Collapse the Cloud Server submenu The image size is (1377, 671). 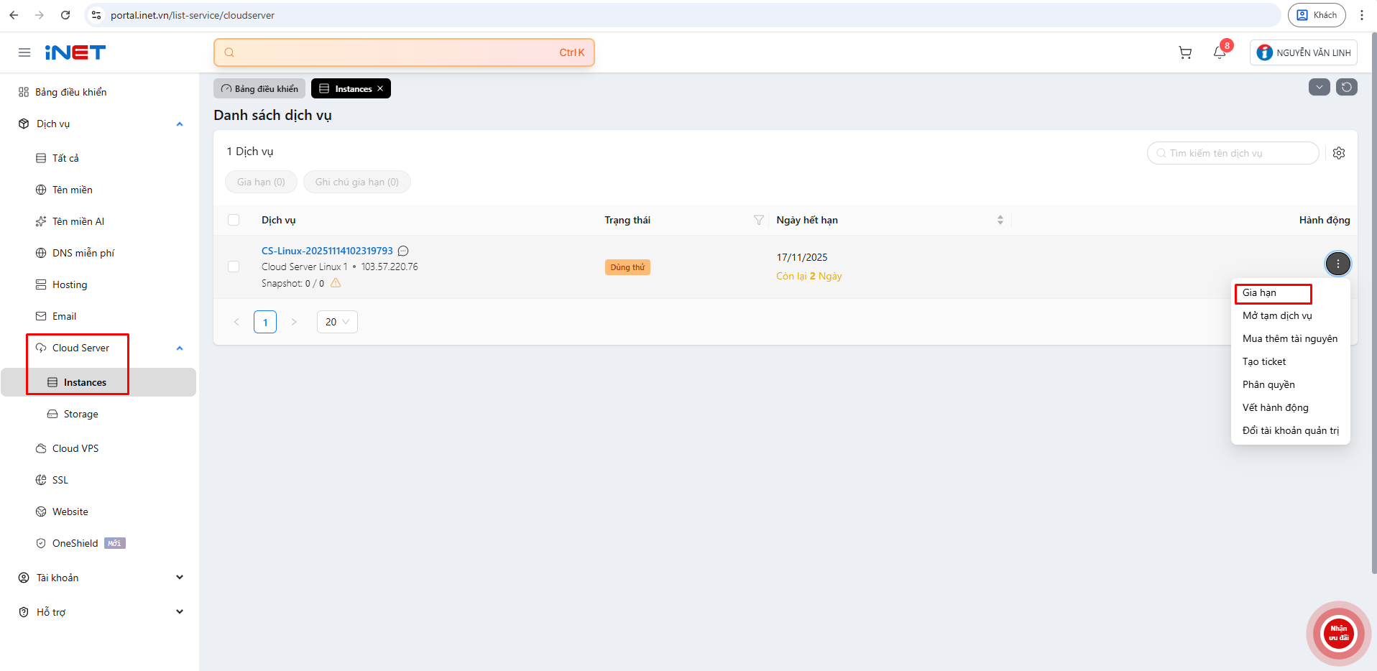click(x=180, y=348)
